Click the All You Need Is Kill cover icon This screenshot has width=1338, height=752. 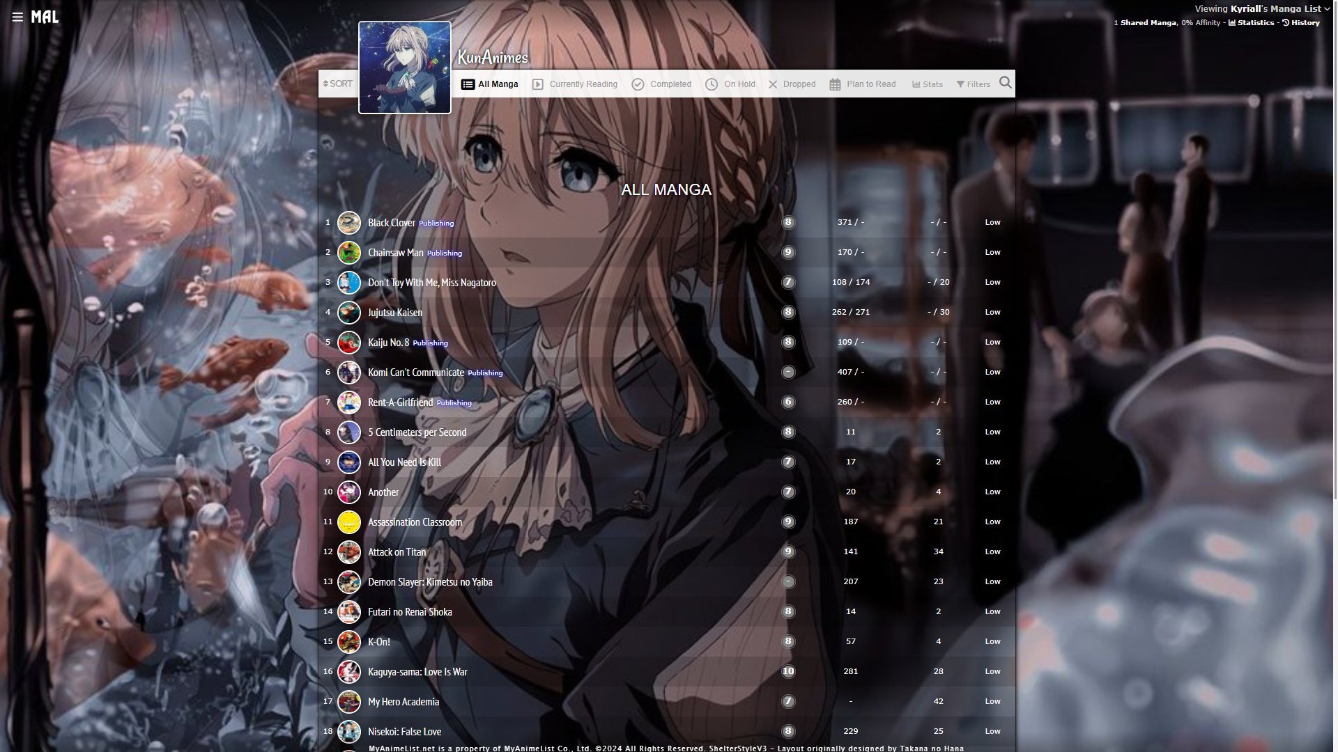[x=348, y=462]
